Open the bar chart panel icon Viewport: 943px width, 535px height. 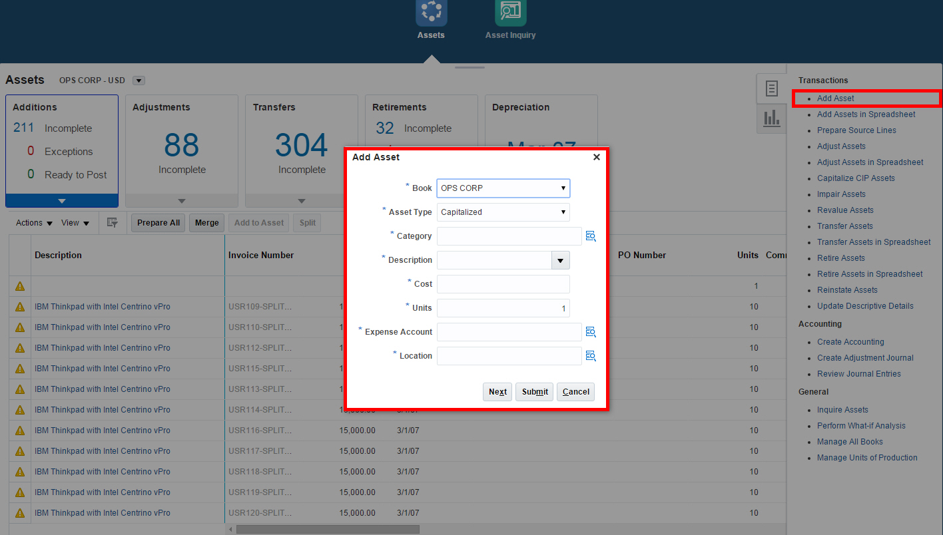[x=772, y=118]
